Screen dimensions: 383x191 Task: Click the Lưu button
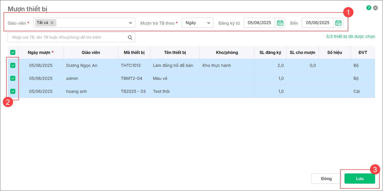(360, 179)
